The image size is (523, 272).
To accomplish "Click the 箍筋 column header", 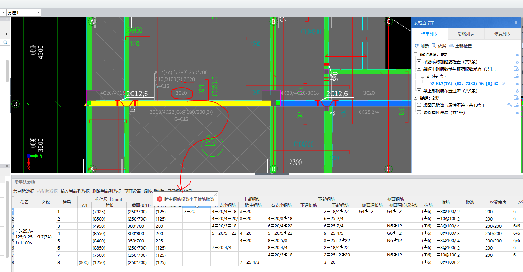I will [x=445, y=202].
